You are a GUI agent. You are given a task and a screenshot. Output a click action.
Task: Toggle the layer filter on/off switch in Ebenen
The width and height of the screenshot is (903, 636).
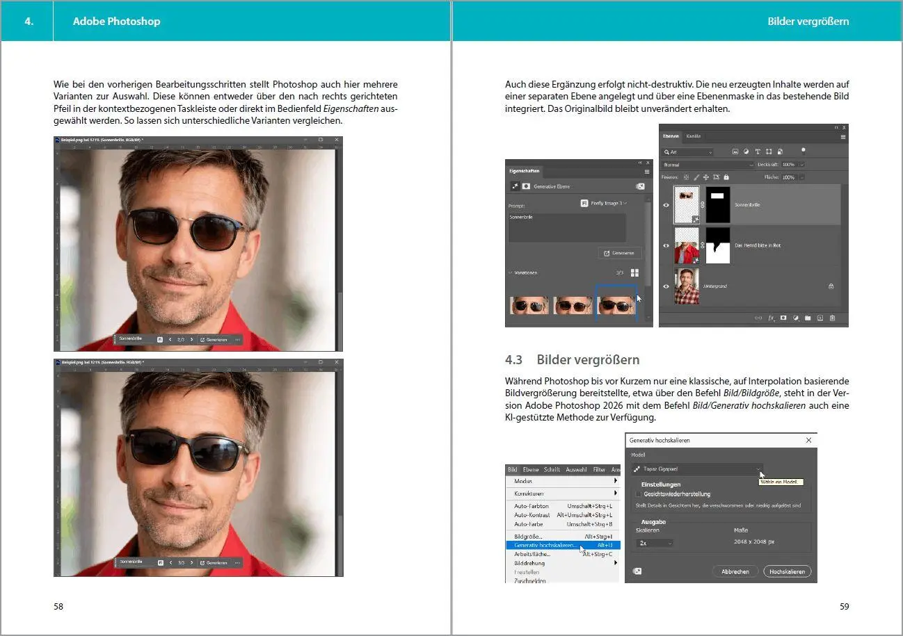[803, 151]
